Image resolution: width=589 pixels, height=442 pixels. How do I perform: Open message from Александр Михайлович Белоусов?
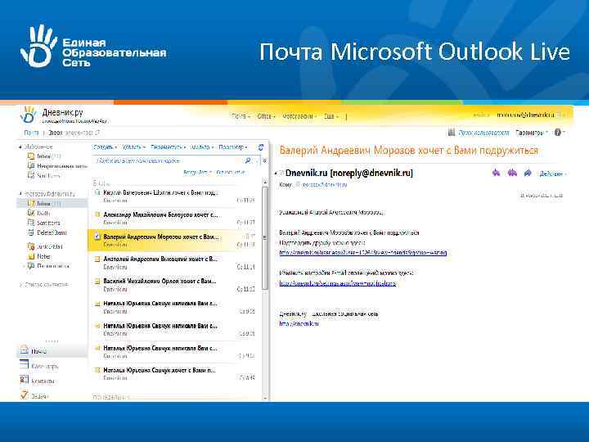tap(175, 219)
